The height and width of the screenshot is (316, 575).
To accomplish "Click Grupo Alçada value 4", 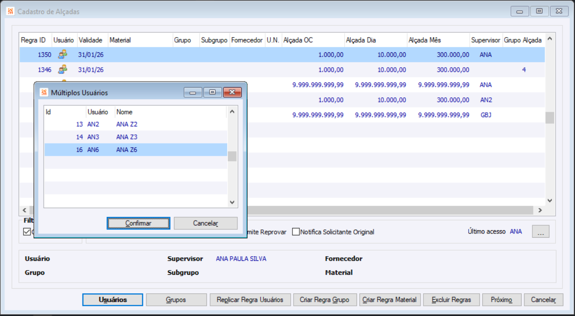I will [x=524, y=70].
